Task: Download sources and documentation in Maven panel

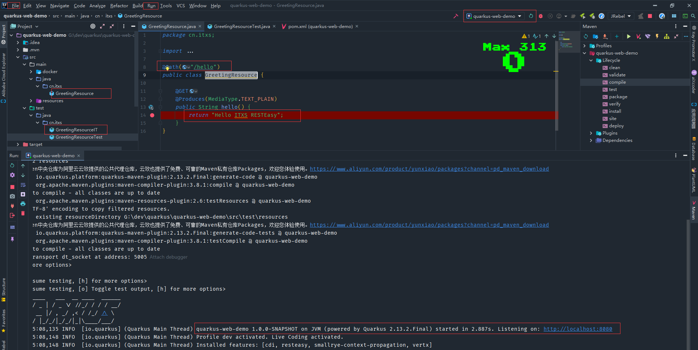Action: pos(605,36)
